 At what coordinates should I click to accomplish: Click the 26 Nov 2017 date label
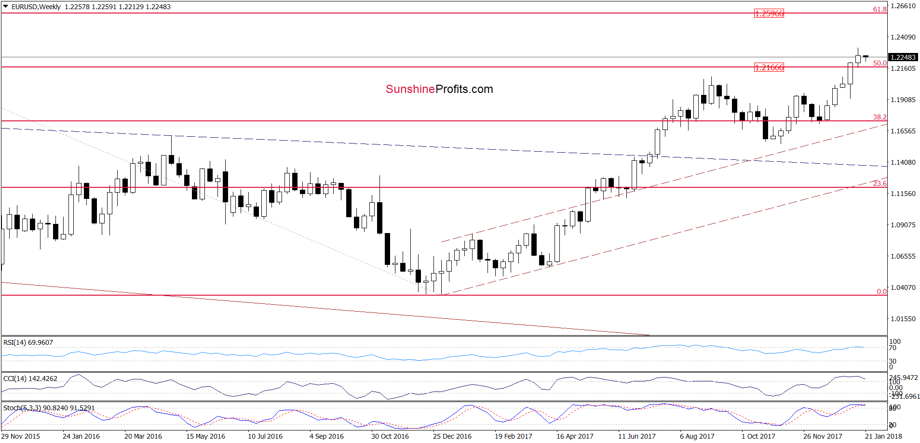tap(823, 436)
